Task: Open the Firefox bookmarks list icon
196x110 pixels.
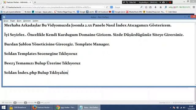Action: tap(150, 7)
